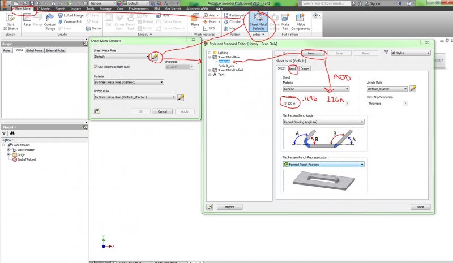Click the filter funnel icon in Style Editor
453x263 pixels.
tap(386, 53)
